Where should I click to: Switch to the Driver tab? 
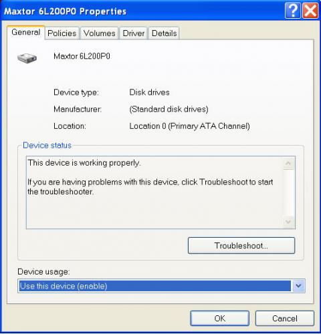(134, 33)
